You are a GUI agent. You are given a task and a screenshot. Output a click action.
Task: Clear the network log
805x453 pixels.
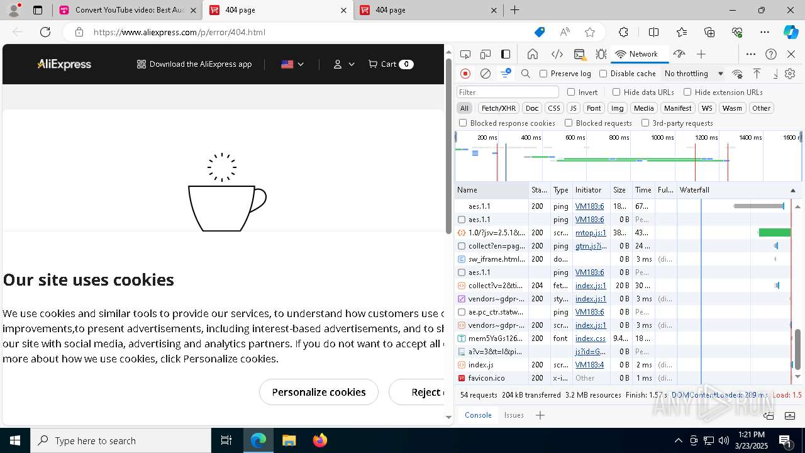486,74
